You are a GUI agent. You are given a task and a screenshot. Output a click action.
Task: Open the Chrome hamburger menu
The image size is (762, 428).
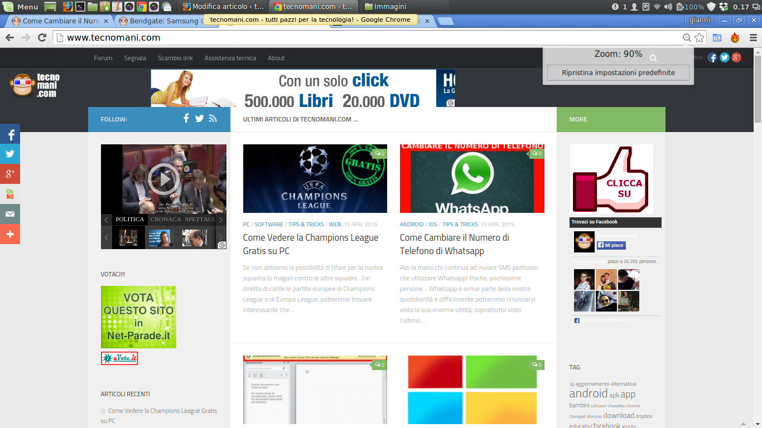(x=753, y=38)
